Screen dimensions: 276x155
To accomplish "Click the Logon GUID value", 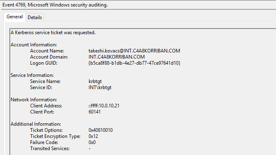I will coord(134,63).
